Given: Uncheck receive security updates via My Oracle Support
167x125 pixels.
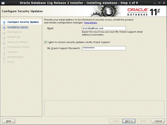Looking at the screenshot, I should click(46, 42).
